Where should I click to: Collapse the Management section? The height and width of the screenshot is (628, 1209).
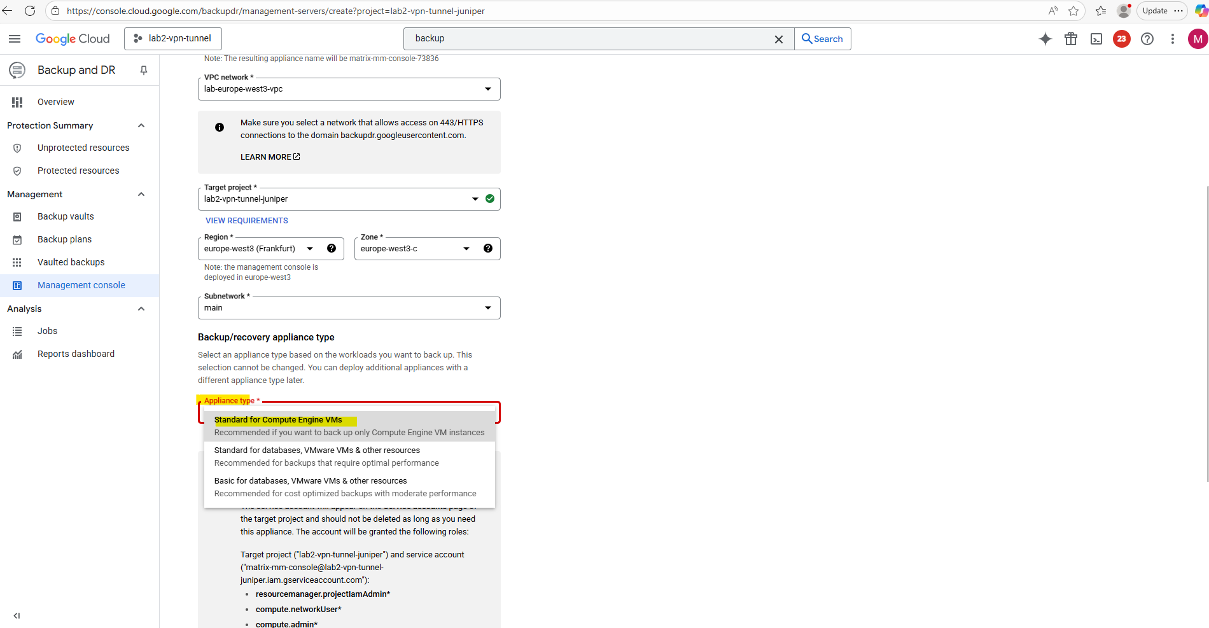click(x=141, y=194)
